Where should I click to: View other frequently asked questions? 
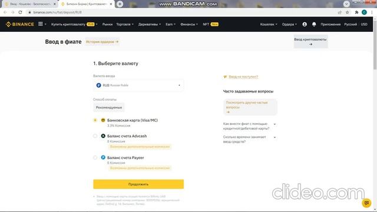pyautogui.click(x=250, y=107)
